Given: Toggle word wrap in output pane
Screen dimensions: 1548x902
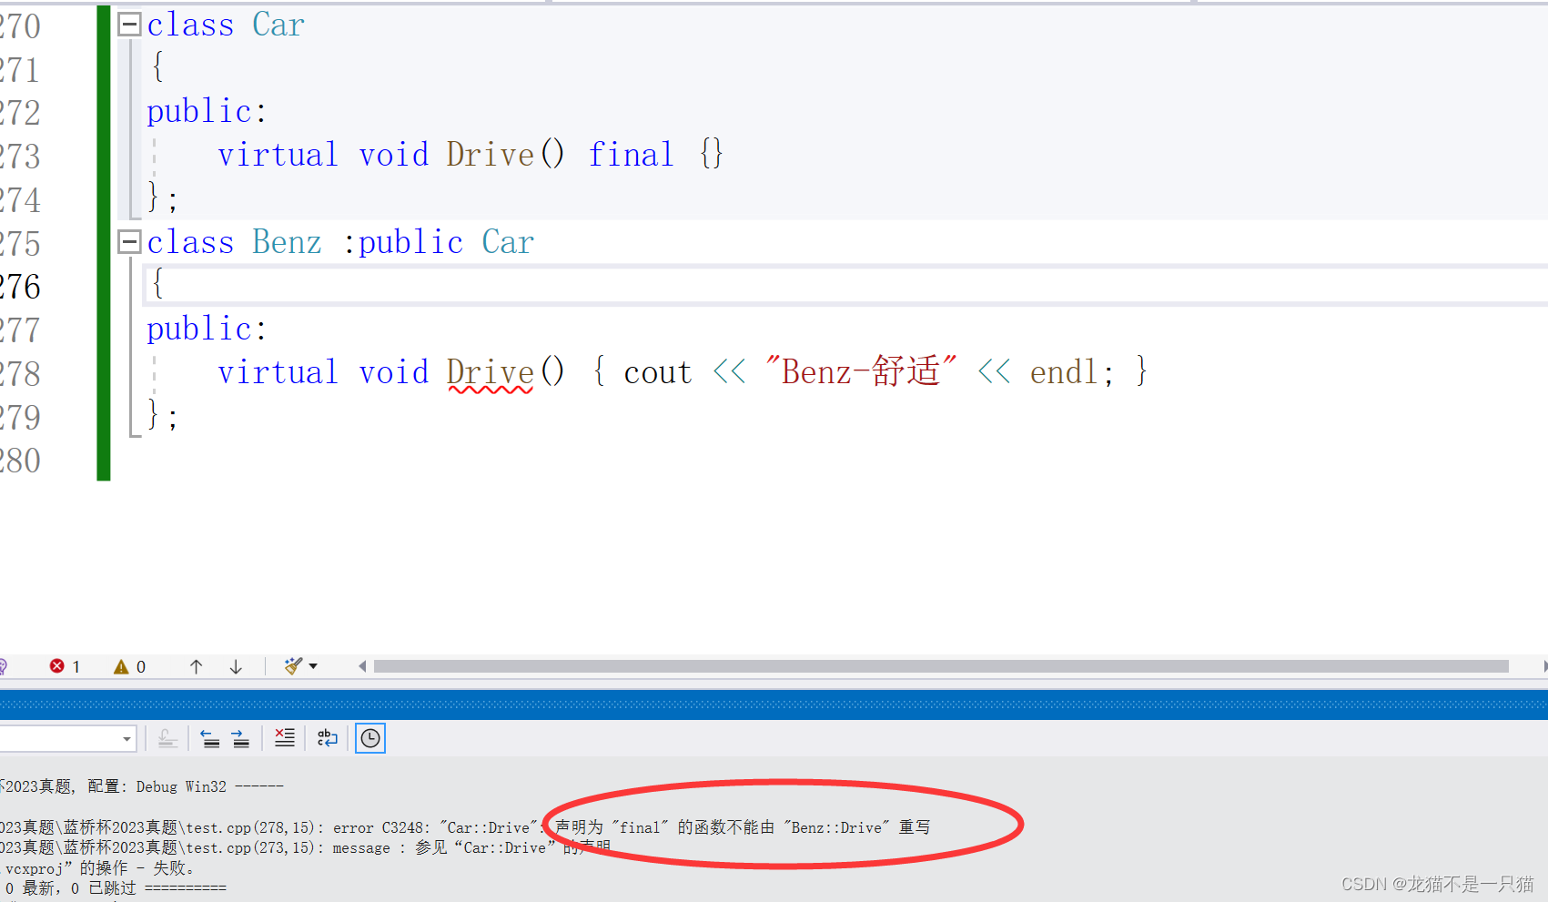Looking at the screenshot, I should click(x=328, y=738).
